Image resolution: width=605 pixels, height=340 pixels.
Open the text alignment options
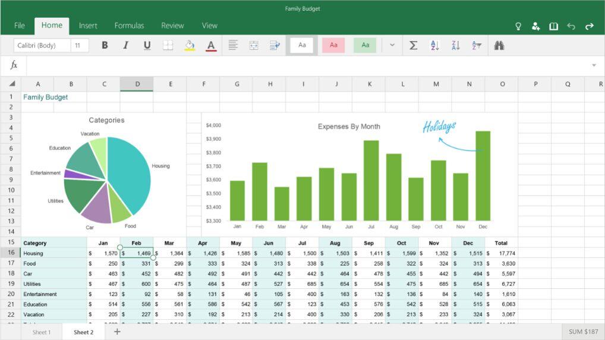233,45
